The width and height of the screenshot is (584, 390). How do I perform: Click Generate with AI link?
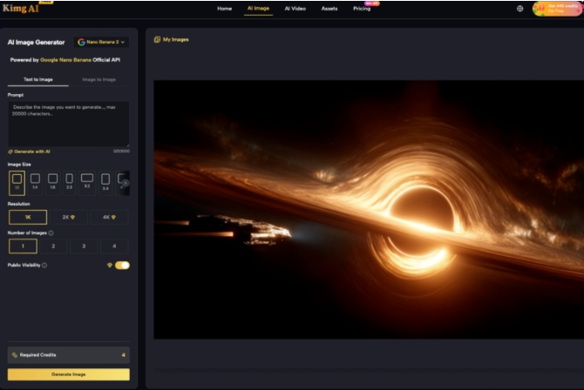click(30, 151)
